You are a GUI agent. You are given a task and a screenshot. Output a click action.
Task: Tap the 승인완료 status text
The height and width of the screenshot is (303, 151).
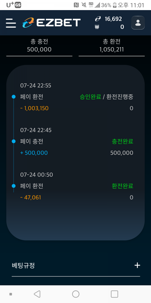click(x=90, y=97)
